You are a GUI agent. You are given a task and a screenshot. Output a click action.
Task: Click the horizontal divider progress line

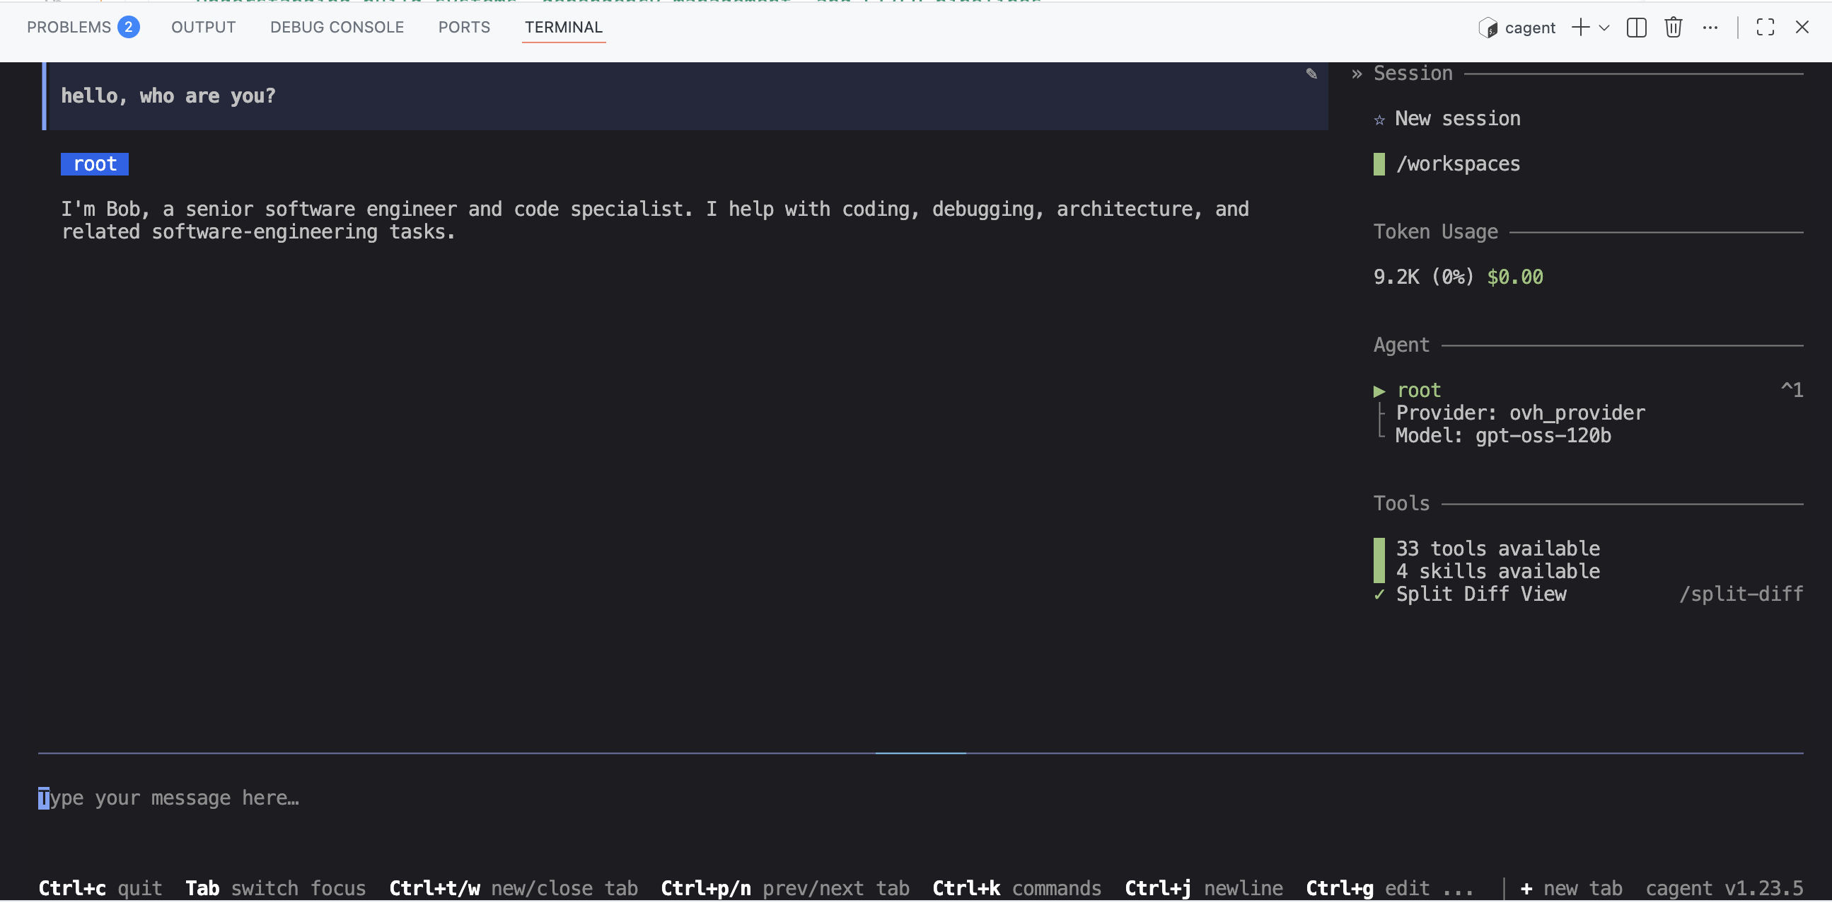920,753
